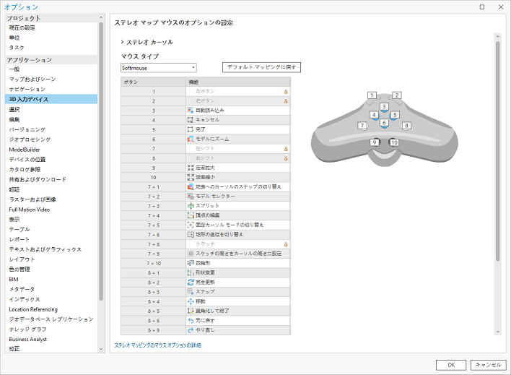The height and width of the screenshot is (375, 511).
Task: Click the 完全更新 refresh icon
Action: [191, 283]
